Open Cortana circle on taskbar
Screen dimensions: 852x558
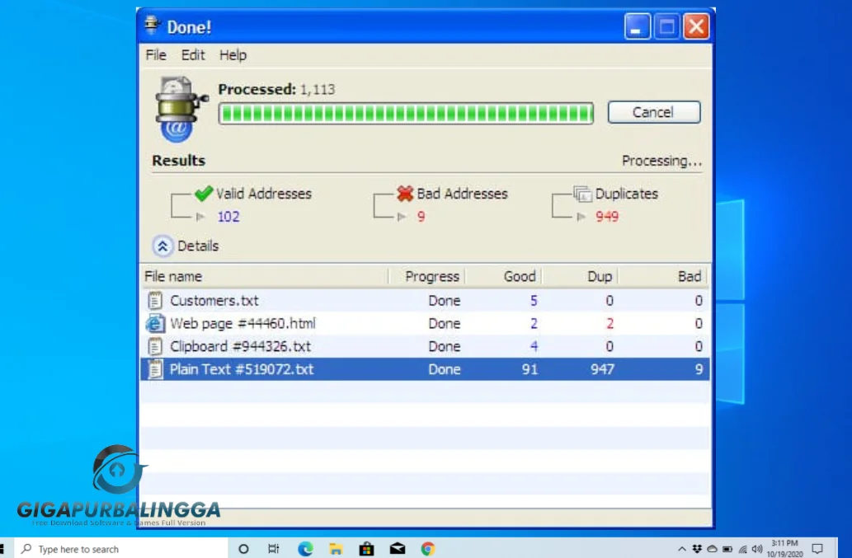click(243, 549)
